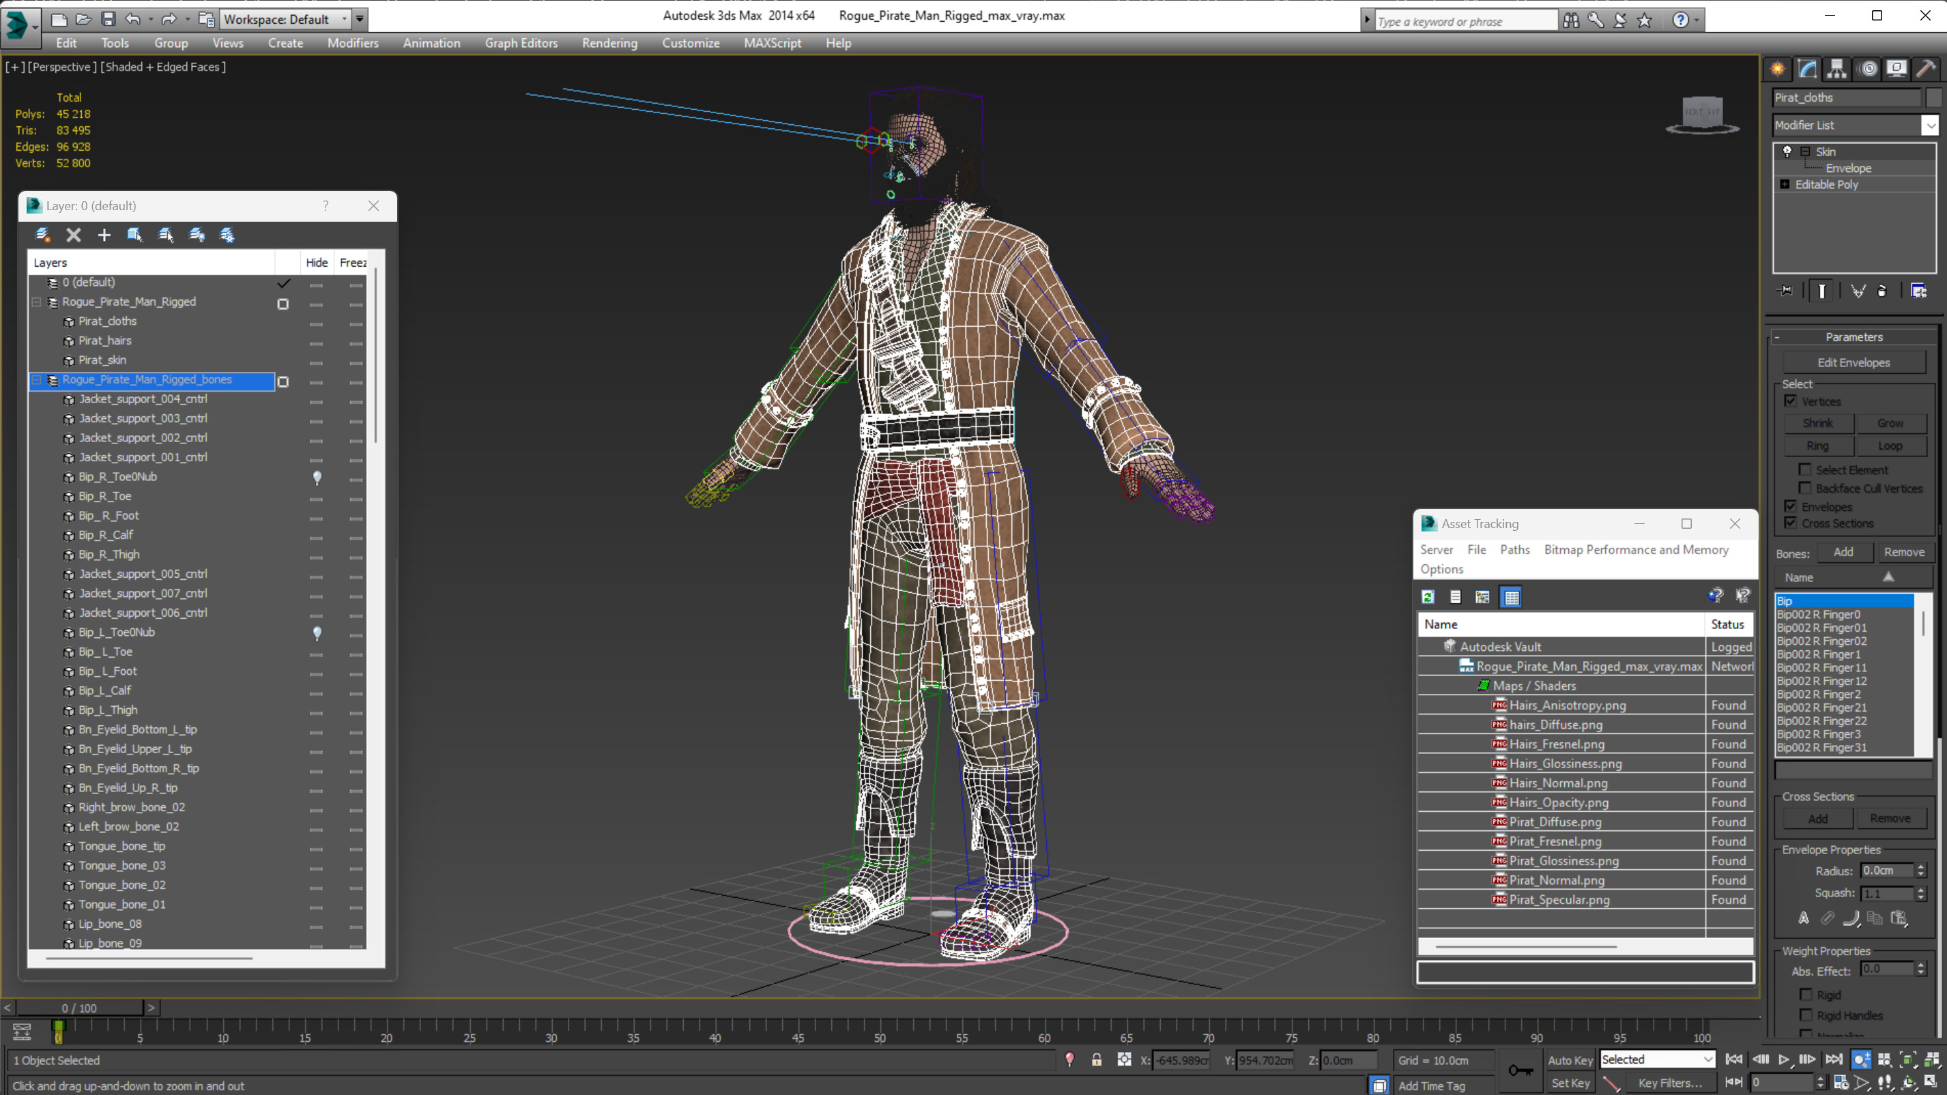Screen dimensions: 1947x1095
Task: Click Freeze/Unfreeze All Layers icon in Layer dialog
Action: (x=227, y=235)
